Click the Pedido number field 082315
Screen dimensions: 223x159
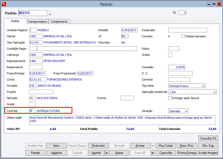(33, 13)
